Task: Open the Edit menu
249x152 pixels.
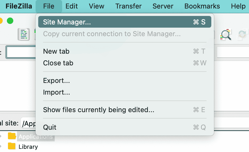Action: [x=72, y=6]
